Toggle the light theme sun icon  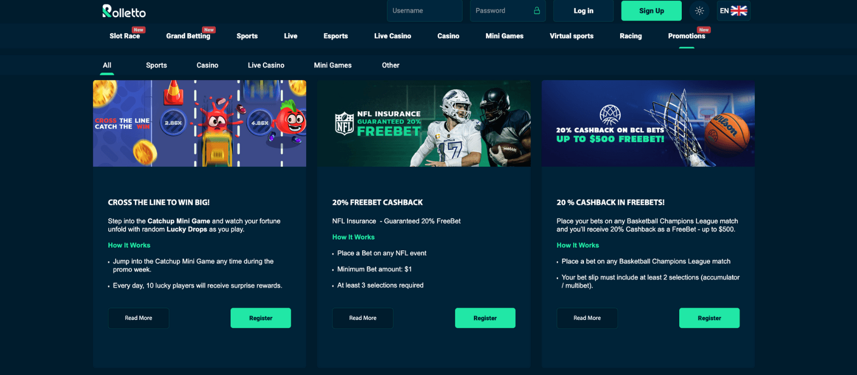(699, 11)
